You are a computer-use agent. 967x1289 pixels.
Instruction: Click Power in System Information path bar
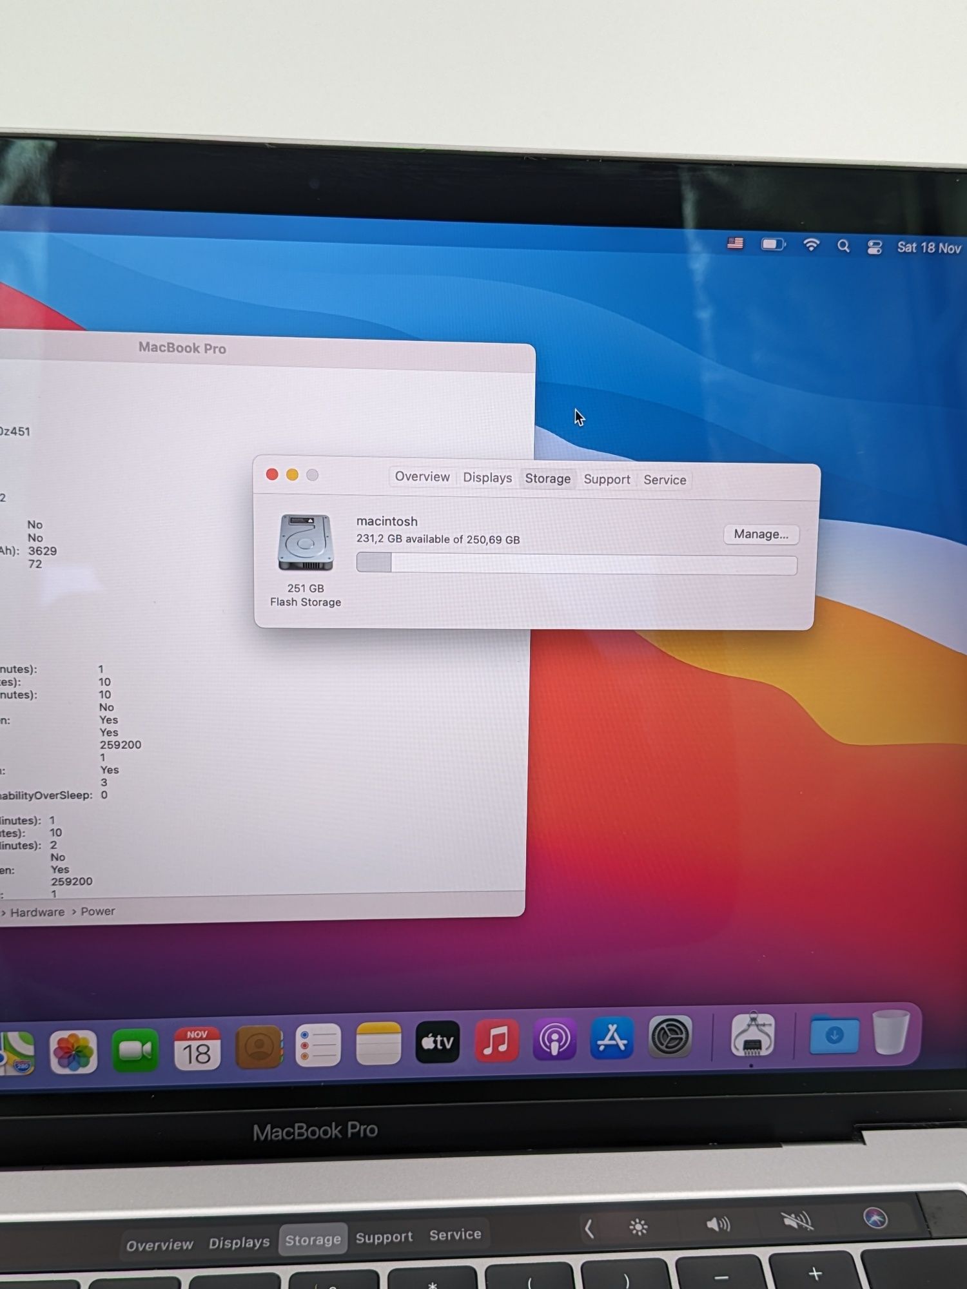98,911
